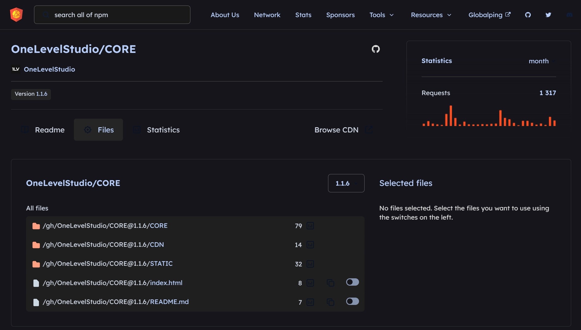581x330 pixels.
Task: Show statistics icon for the CDN folder
Action: coord(310,245)
